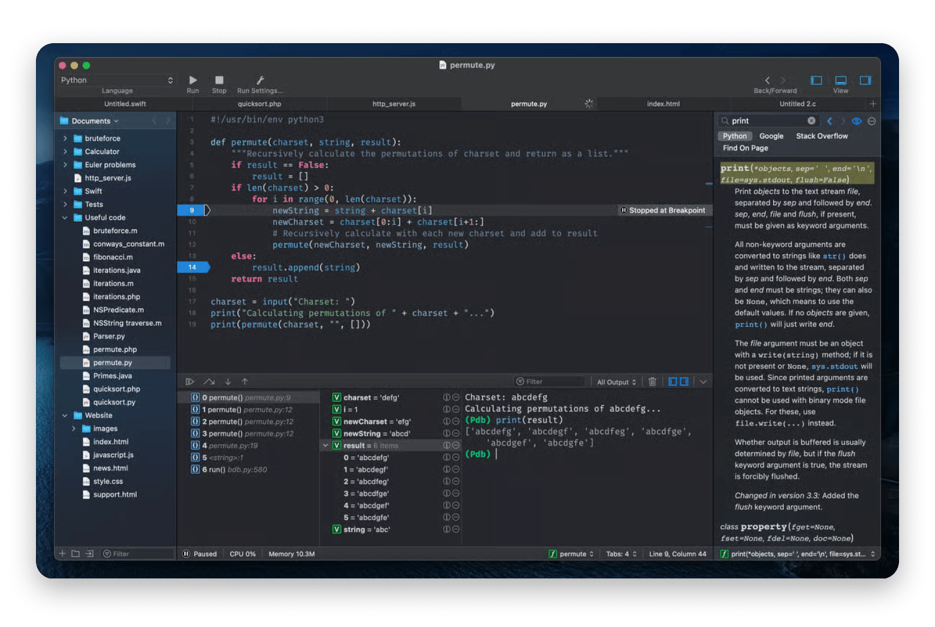Click the Run play button
935x627 pixels.
[x=193, y=80]
